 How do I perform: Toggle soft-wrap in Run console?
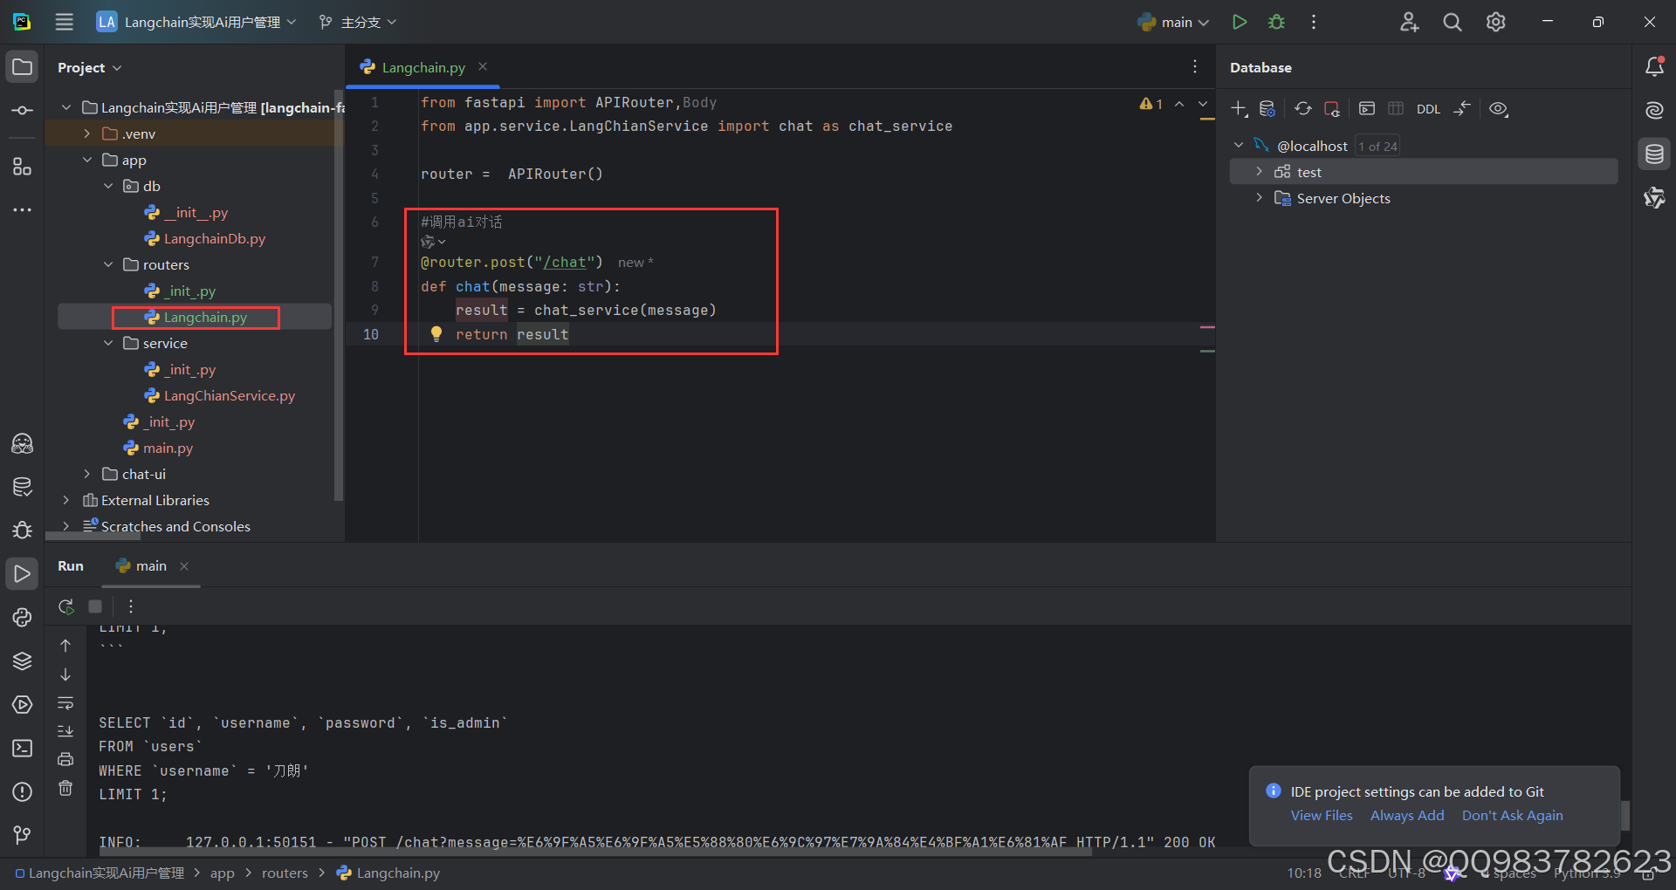click(x=65, y=703)
